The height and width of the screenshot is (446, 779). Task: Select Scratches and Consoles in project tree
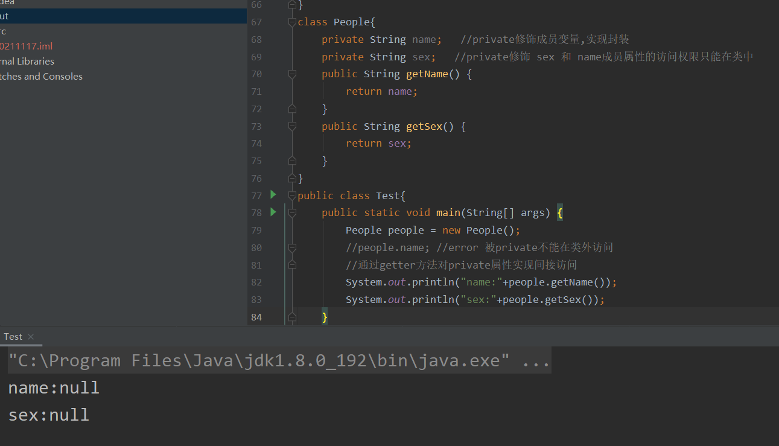40,77
